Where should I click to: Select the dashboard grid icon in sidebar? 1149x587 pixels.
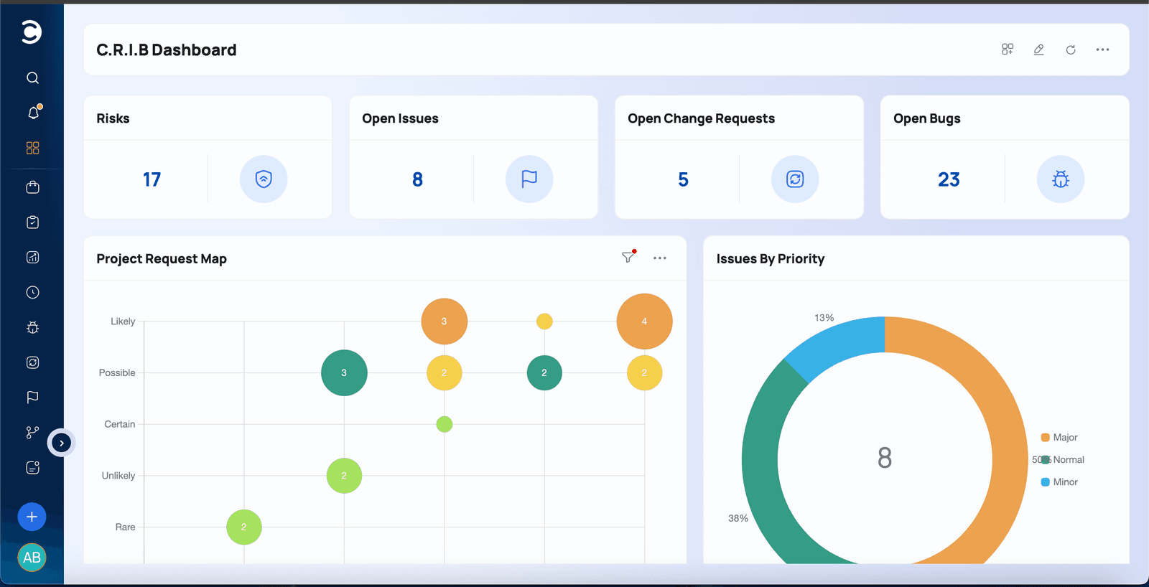[x=32, y=148]
